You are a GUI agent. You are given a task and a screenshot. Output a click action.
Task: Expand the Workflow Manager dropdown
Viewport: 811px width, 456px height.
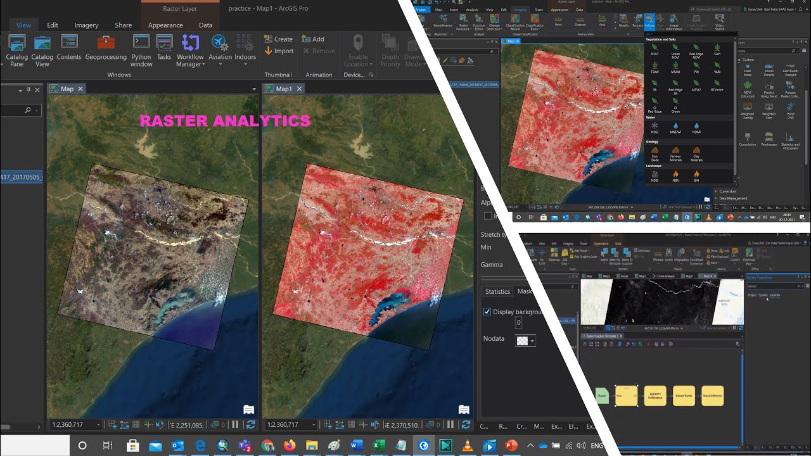[x=190, y=51]
